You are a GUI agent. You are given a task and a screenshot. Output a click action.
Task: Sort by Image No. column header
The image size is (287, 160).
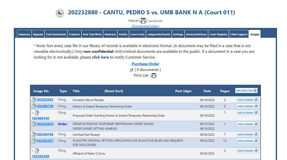pyautogui.click(x=41, y=91)
